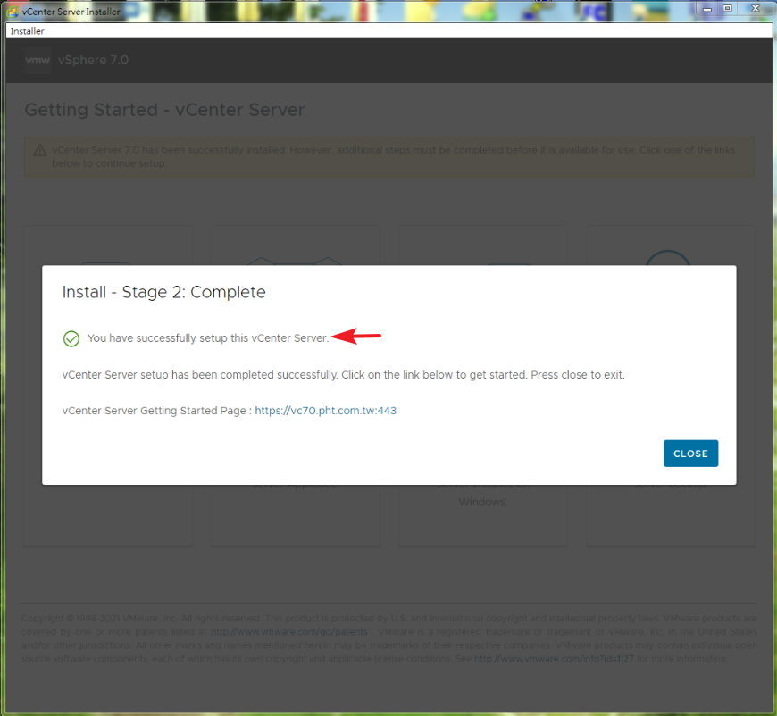This screenshot has height=716, width=777.
Task: Click the 'vCenter Server Getting Started Page :' label
Action: (156, 411)
